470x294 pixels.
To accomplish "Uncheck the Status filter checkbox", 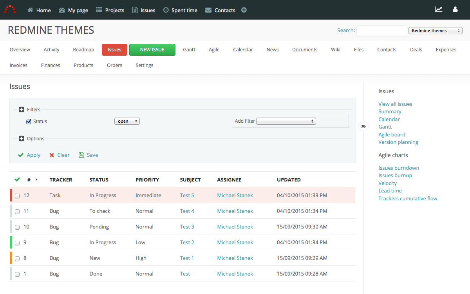I will tap(29, 122).
